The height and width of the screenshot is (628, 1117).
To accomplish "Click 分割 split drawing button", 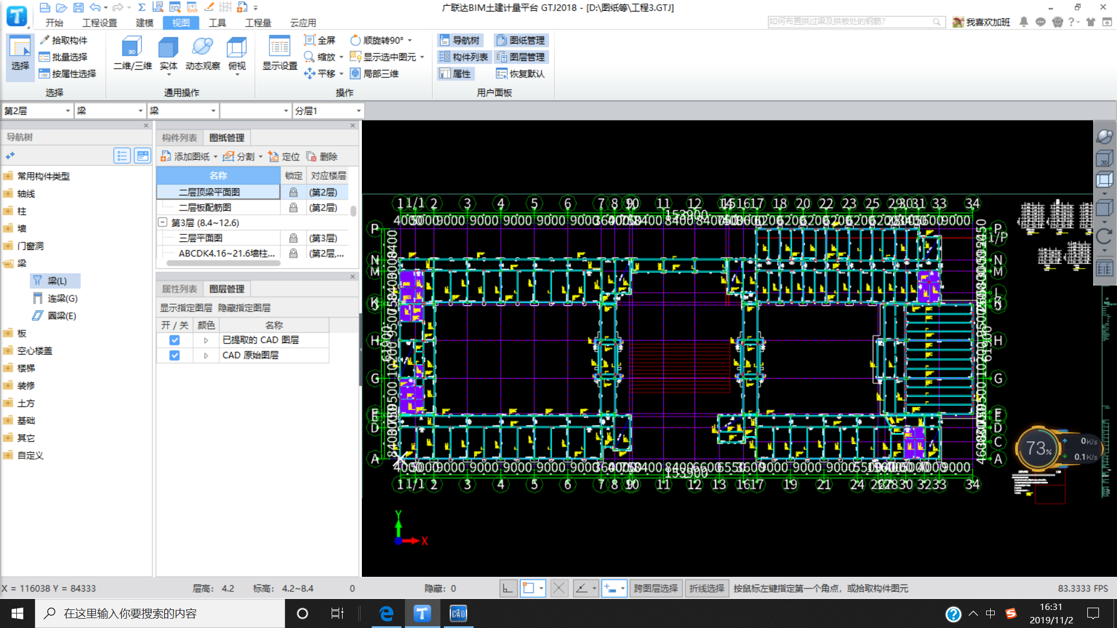I will coord(239,156).
